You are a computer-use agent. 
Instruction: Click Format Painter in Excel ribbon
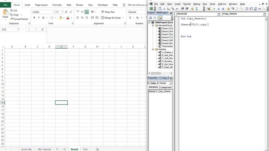[x=19, y=19]
